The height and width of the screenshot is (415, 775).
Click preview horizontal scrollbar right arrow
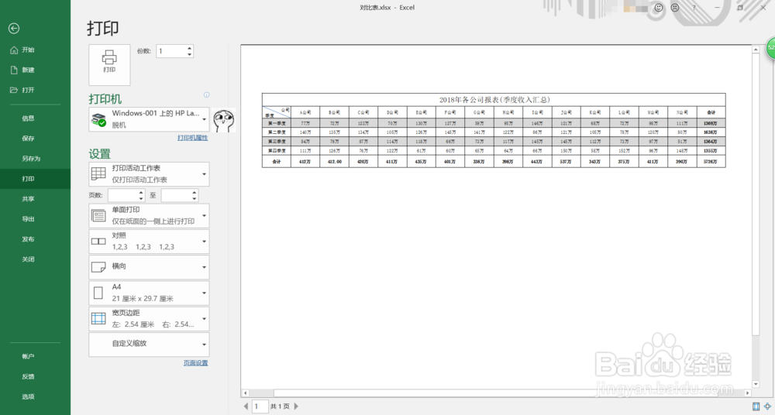(747, 393)
